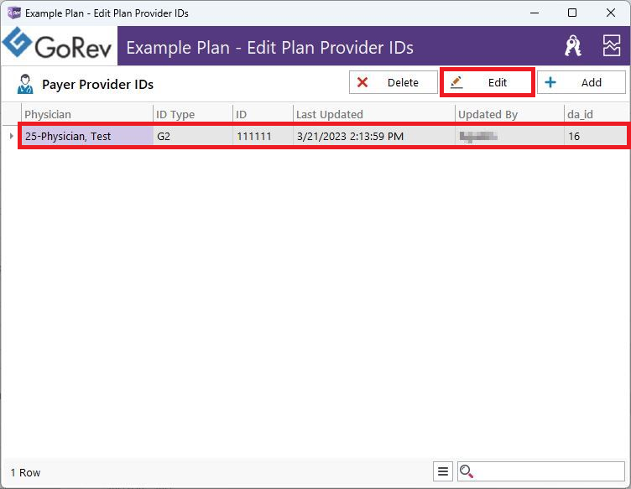Select the 'G2' ID Type cell
Viewport: 631px width, 489px height.
coord(193,136)
